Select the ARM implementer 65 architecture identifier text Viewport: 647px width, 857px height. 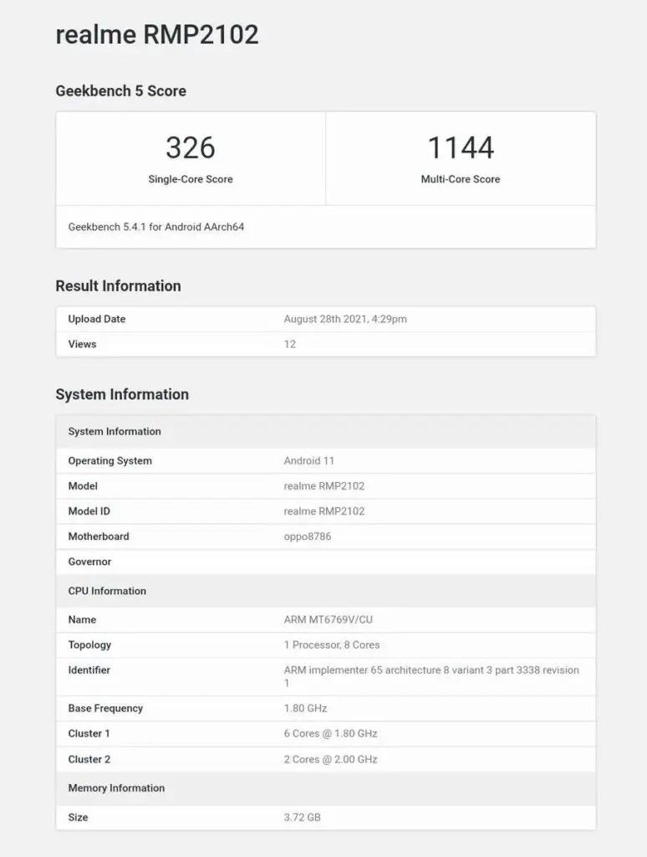[x=431, y=676]
